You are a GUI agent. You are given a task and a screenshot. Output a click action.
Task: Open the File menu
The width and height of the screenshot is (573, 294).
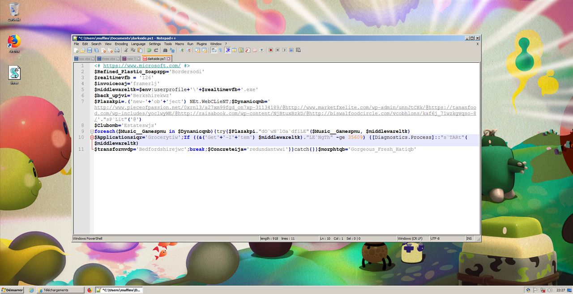click(x=77, y=44)
